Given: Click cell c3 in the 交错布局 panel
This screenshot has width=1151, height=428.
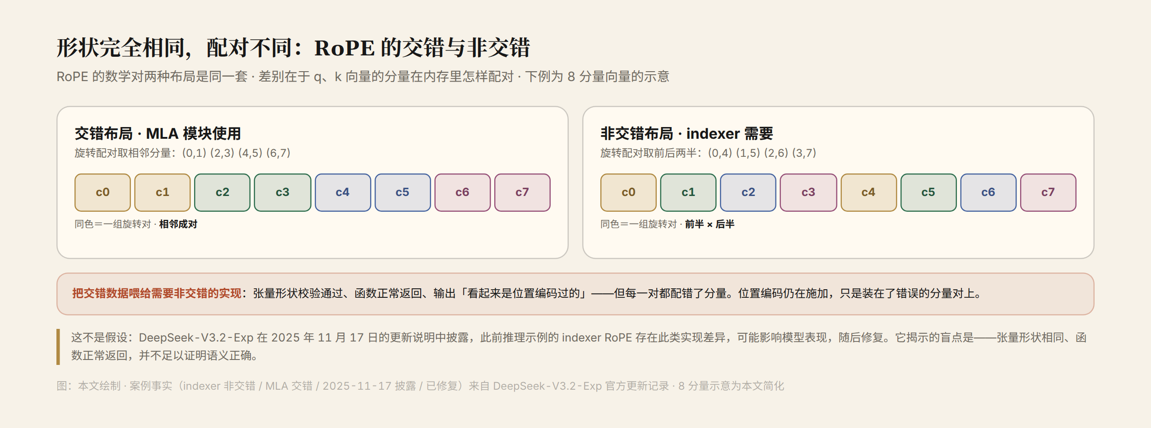Looking at the screenshot, I should click(283, 192).
